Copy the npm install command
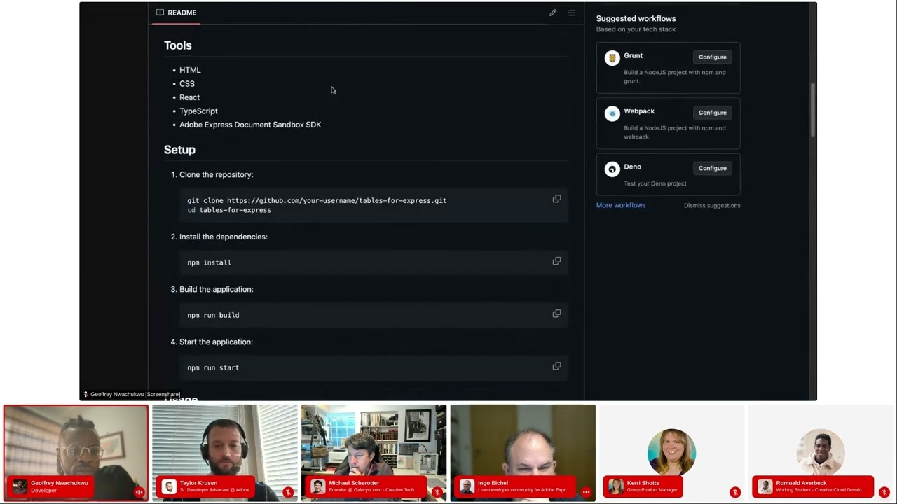This screenshot has height=504, width=897. pos(556,261)
